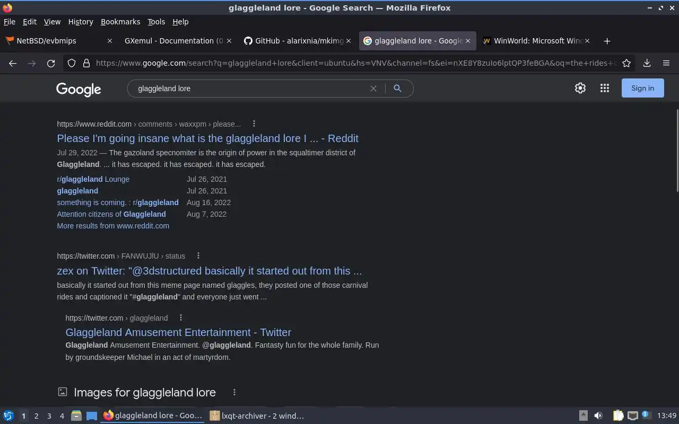
Task: Click the Google logo
Action: (x=79, y=89)
